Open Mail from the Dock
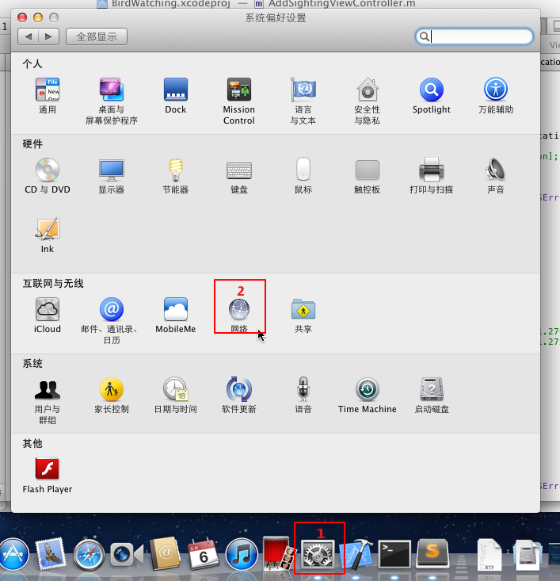 click(x=51, y=554)
